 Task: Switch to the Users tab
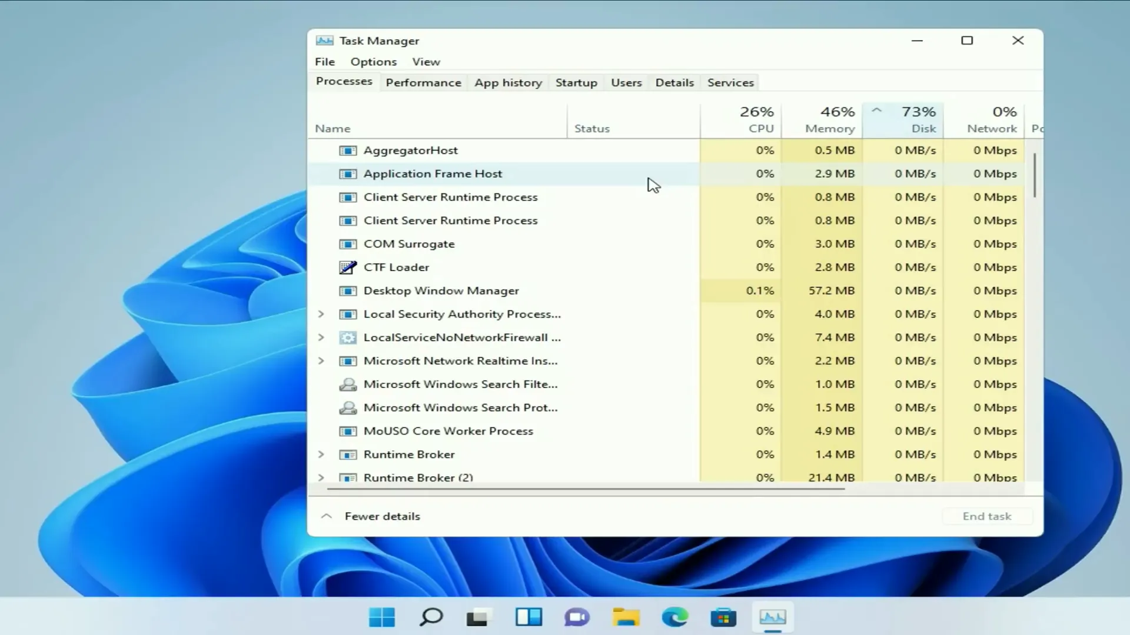coord(626,83)
